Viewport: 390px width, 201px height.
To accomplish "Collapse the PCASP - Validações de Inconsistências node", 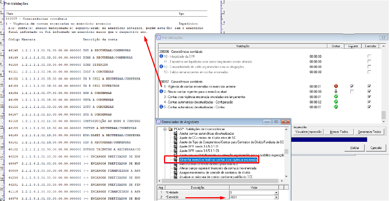I will (165, 129).
